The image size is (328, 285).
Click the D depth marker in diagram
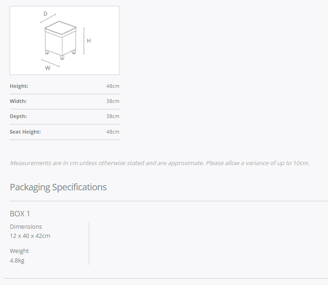45,14
